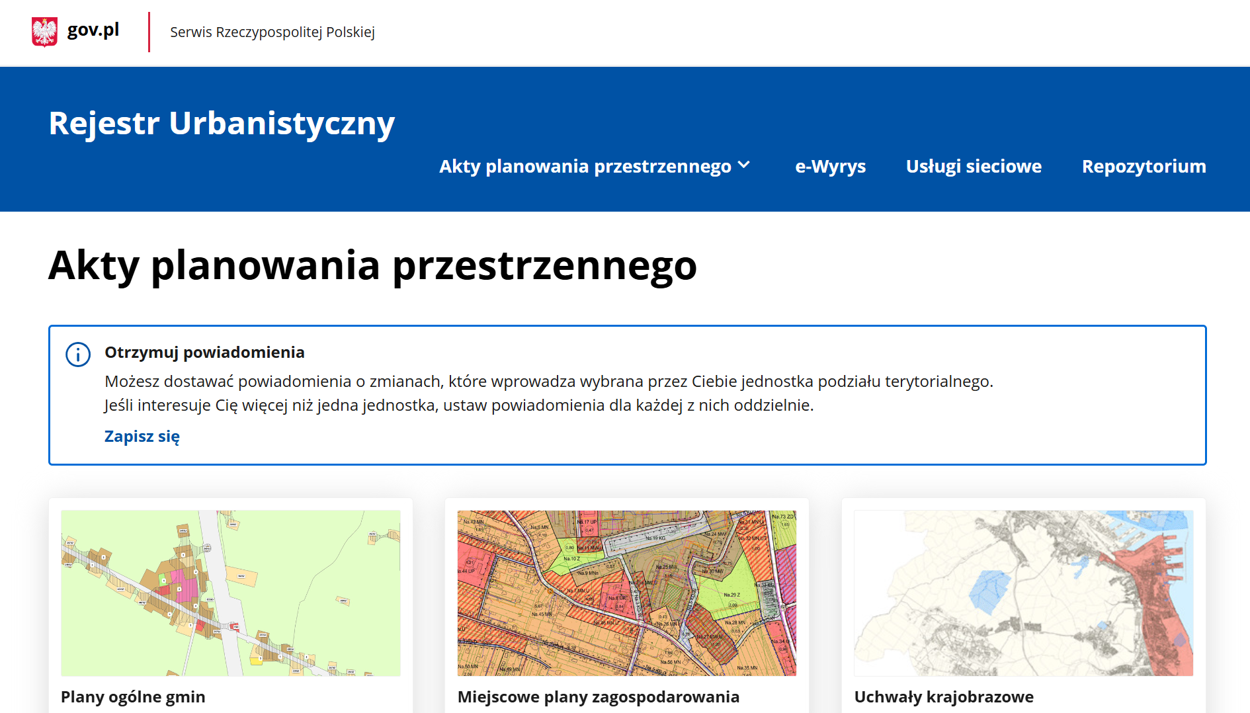The width and height of the screenshot is (1250, 713).
Task: Select Miejscowe plany zagospodarowania card title
Action: coord(599,697)
